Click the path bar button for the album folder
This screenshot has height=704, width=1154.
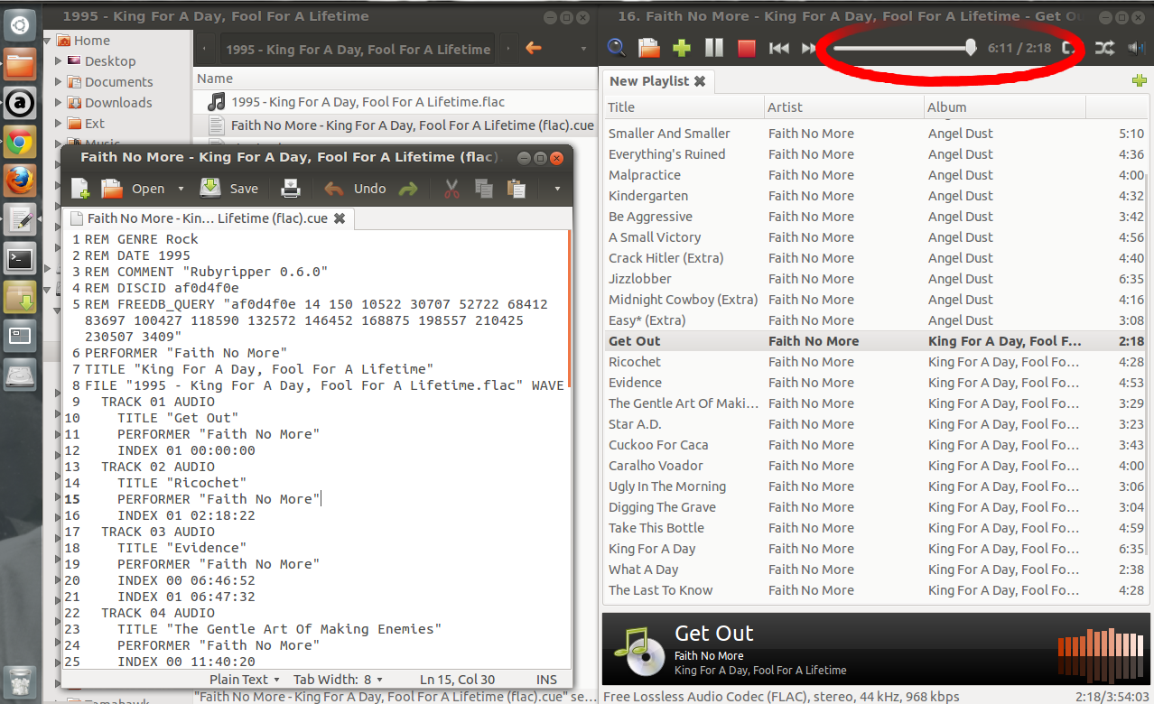358,50
